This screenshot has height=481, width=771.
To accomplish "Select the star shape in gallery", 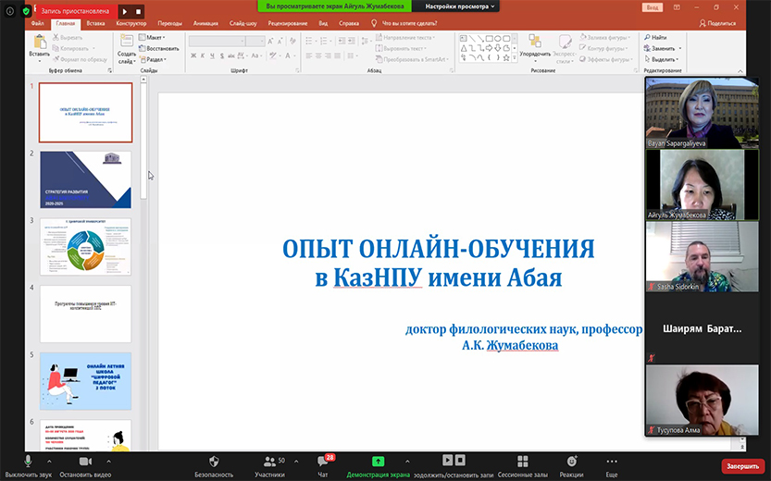I will click(506, 57).
